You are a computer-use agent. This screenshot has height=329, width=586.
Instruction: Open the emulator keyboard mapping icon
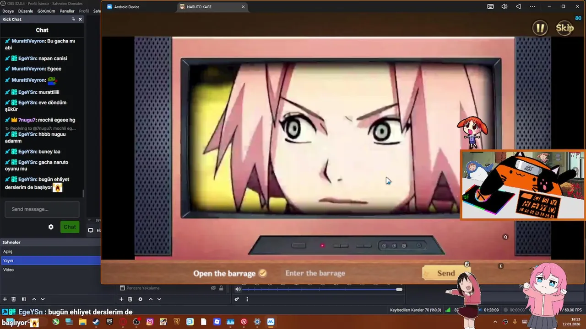(x=490, y=6)
